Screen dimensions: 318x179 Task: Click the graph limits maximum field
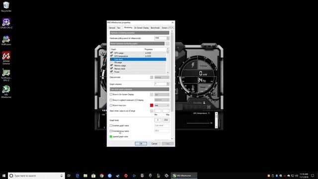(166, 120)
